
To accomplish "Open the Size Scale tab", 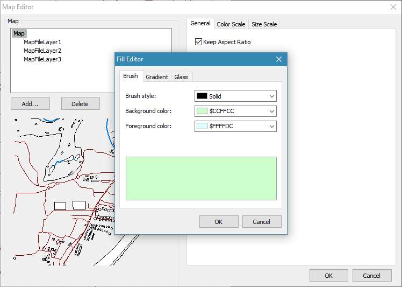I will [x=264, y=24].
